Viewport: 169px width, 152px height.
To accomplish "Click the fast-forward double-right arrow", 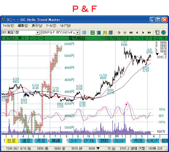I will pos(149,32).
